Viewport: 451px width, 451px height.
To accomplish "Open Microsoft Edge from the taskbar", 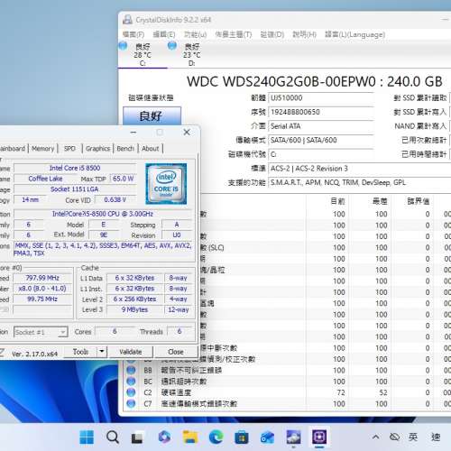I will 216,437.
